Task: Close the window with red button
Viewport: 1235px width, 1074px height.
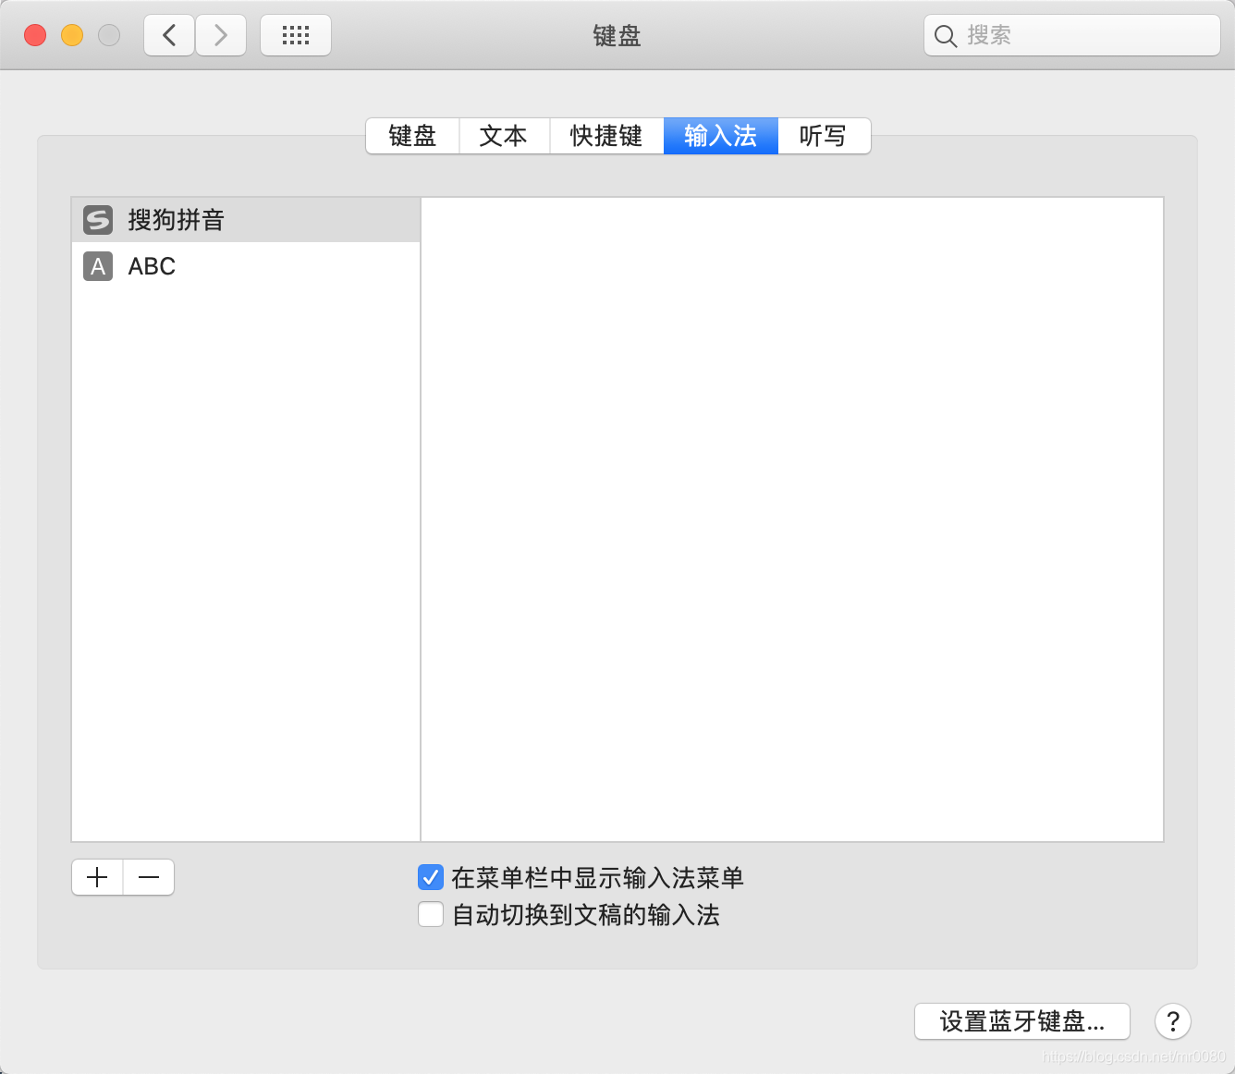Action: click(x=35, y=35)
